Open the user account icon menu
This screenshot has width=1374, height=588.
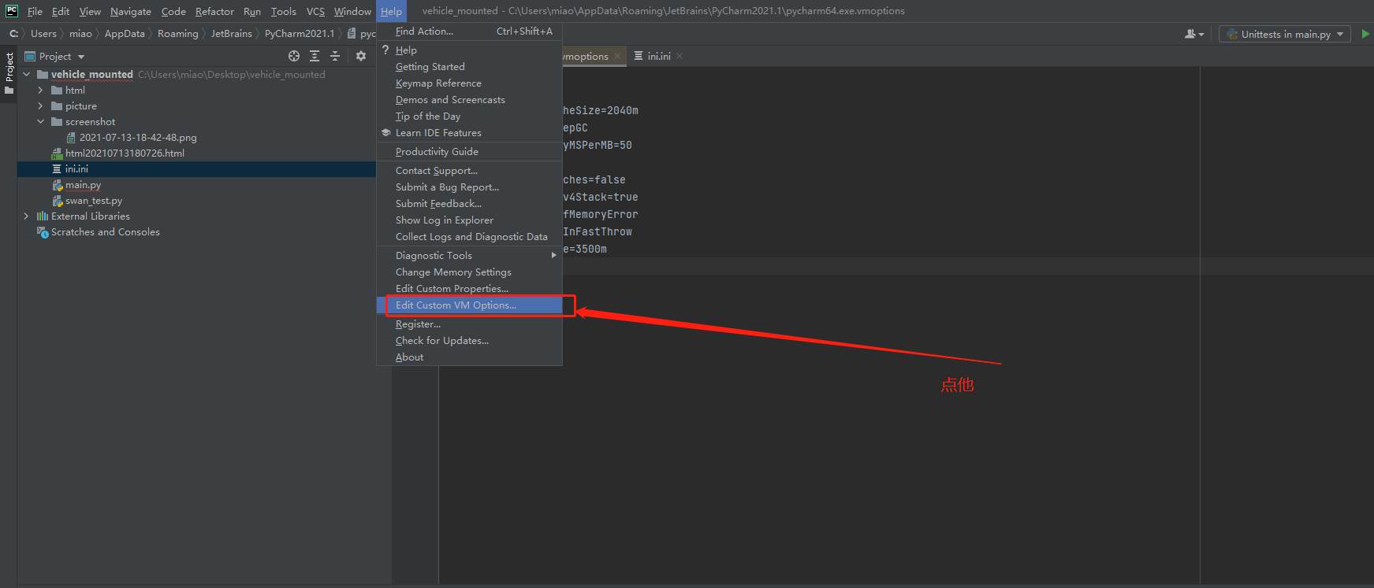pyautogui.click(x=1194, y=34)
